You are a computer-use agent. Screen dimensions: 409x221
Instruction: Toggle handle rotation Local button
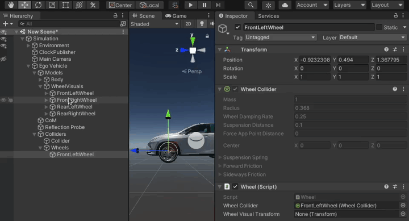[x=149, y=5]
